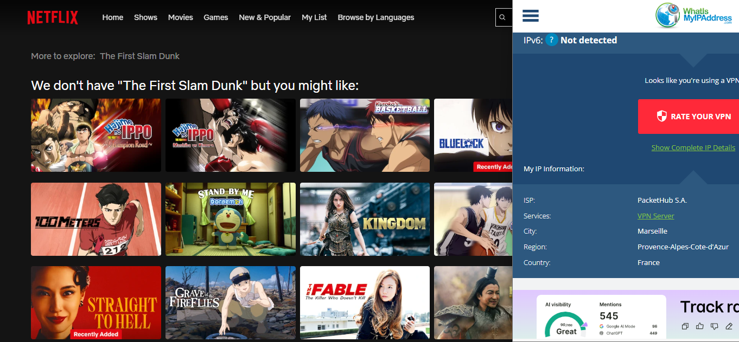Open the Kingdom title card
739x342 pixels.
365,219
